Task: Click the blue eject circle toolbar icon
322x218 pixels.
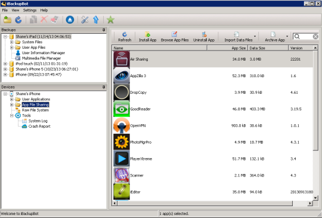Action: click(x=70, y=20)
